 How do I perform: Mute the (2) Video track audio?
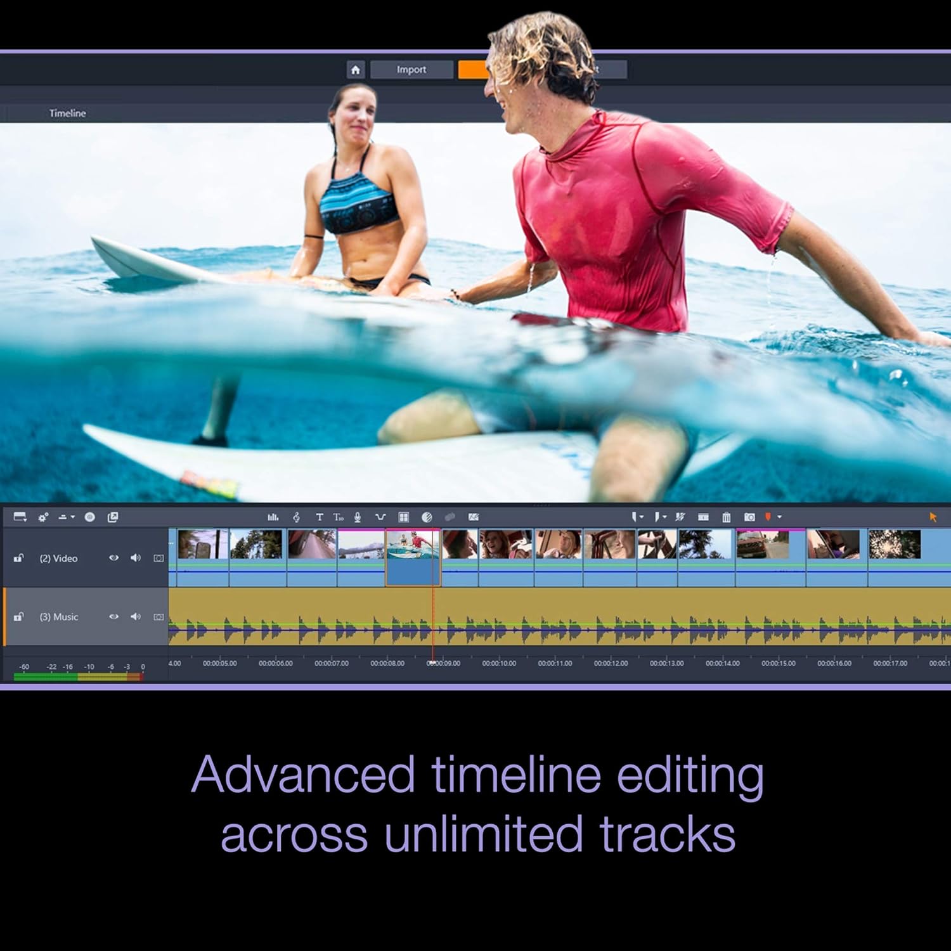[x=136, y=558]
